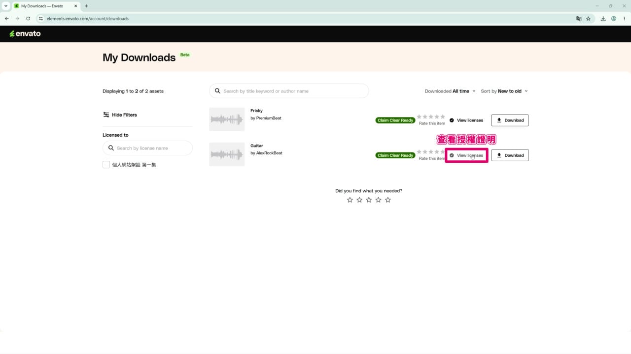The height and width of the screenshot is (354, 631).
Task: Click the Beta label next to title
Action: 185,55
